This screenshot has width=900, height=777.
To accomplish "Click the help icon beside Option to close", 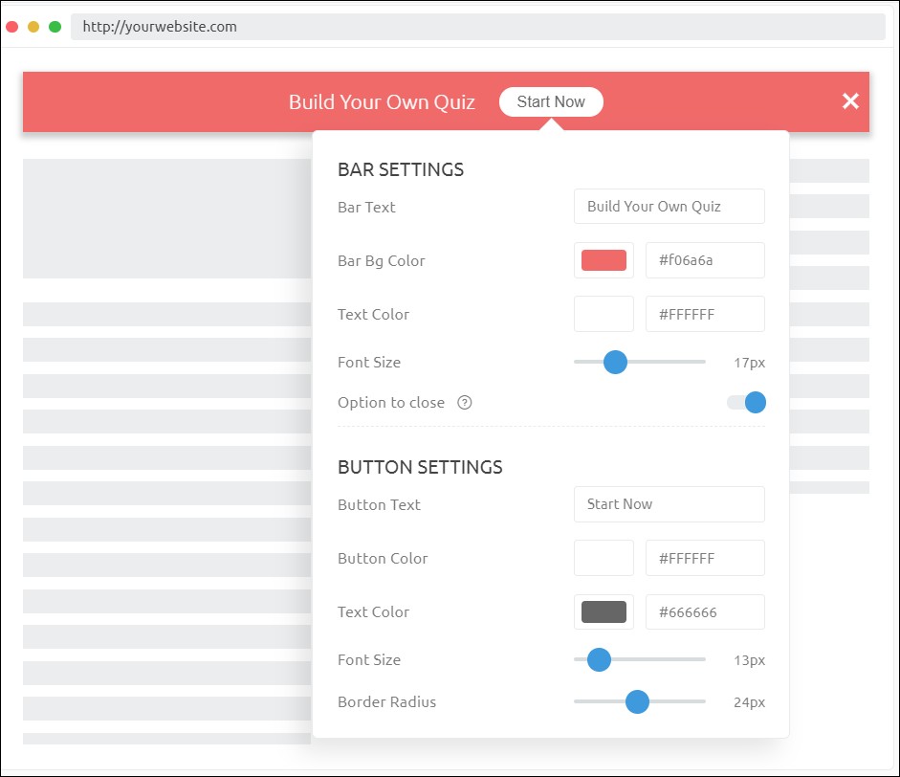I will [x=465, y=403].
